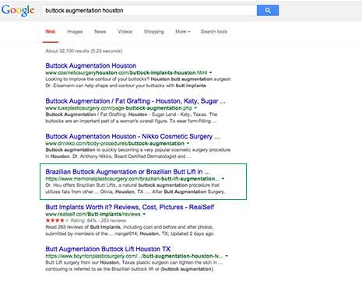This screenshot has height=284, width=362.
Task: Switch to the News tab
Action: click(100, 32)
